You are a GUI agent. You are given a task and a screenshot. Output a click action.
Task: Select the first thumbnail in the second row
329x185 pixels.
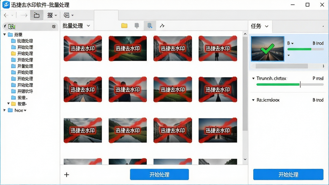(83, 89)
